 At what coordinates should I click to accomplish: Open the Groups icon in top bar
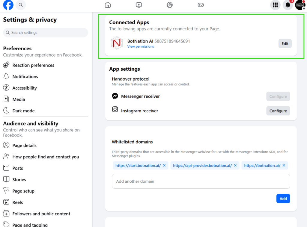(x=170, y=5)
